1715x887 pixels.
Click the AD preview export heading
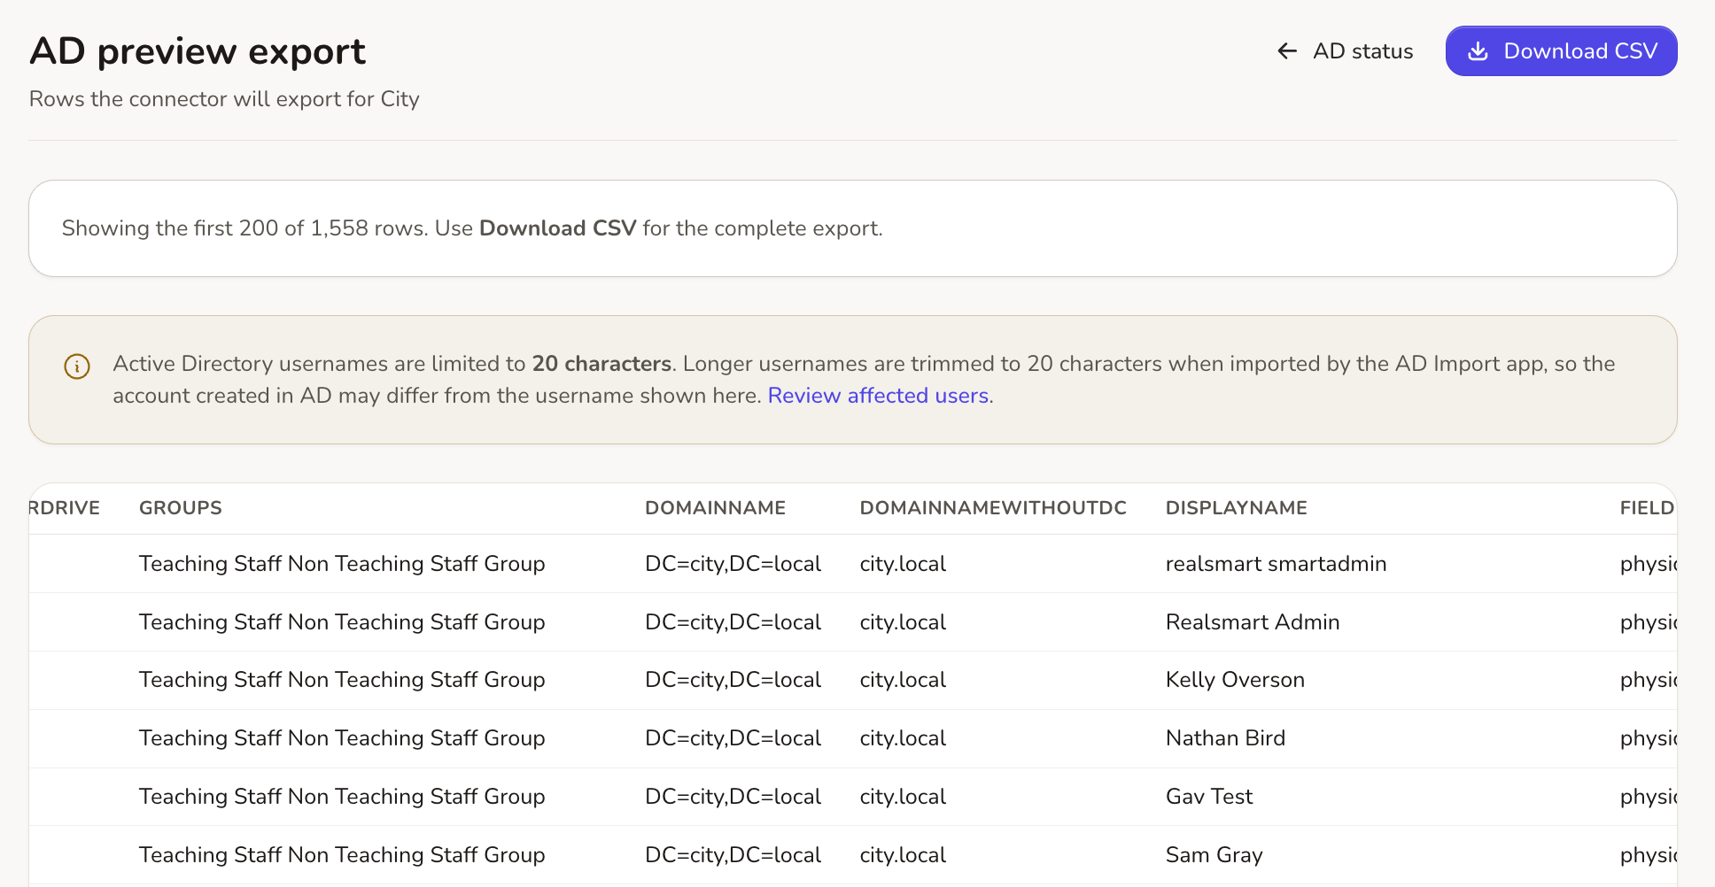(198, 51)
